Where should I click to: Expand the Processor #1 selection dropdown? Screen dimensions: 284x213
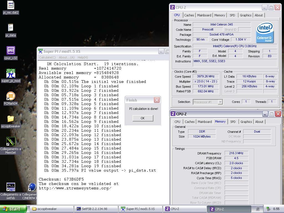[x=220, y=102]
